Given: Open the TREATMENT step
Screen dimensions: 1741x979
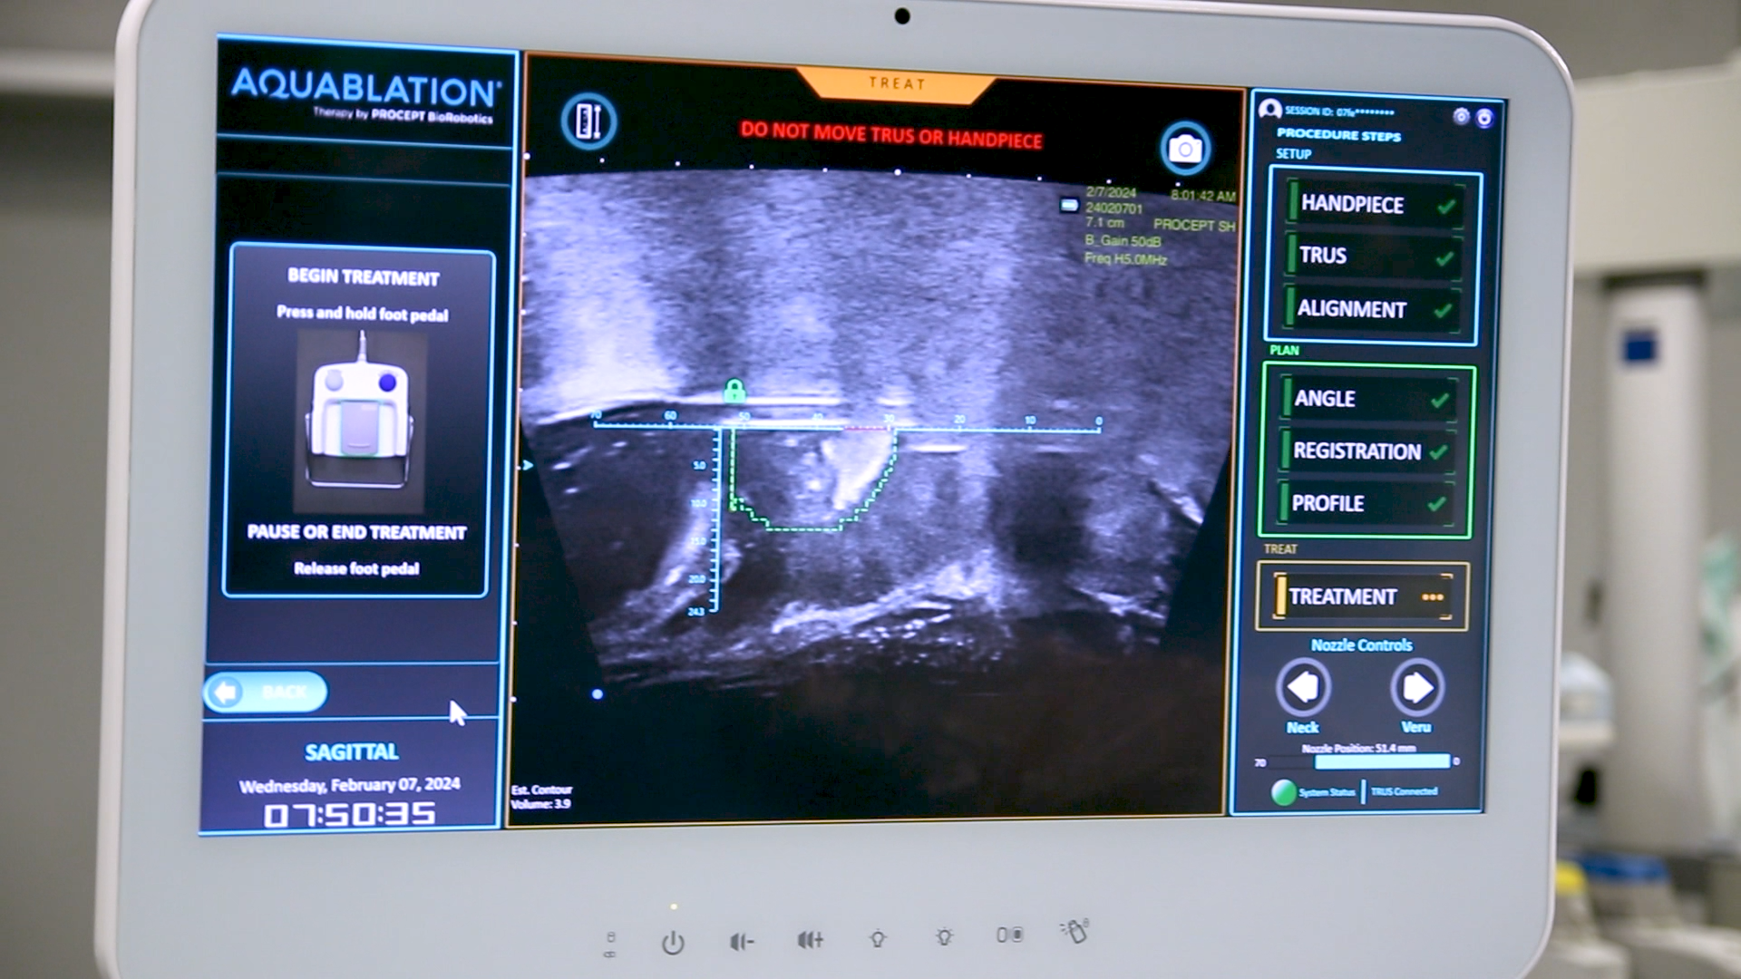Looking at the screenshot, I should pos(1362,596).
